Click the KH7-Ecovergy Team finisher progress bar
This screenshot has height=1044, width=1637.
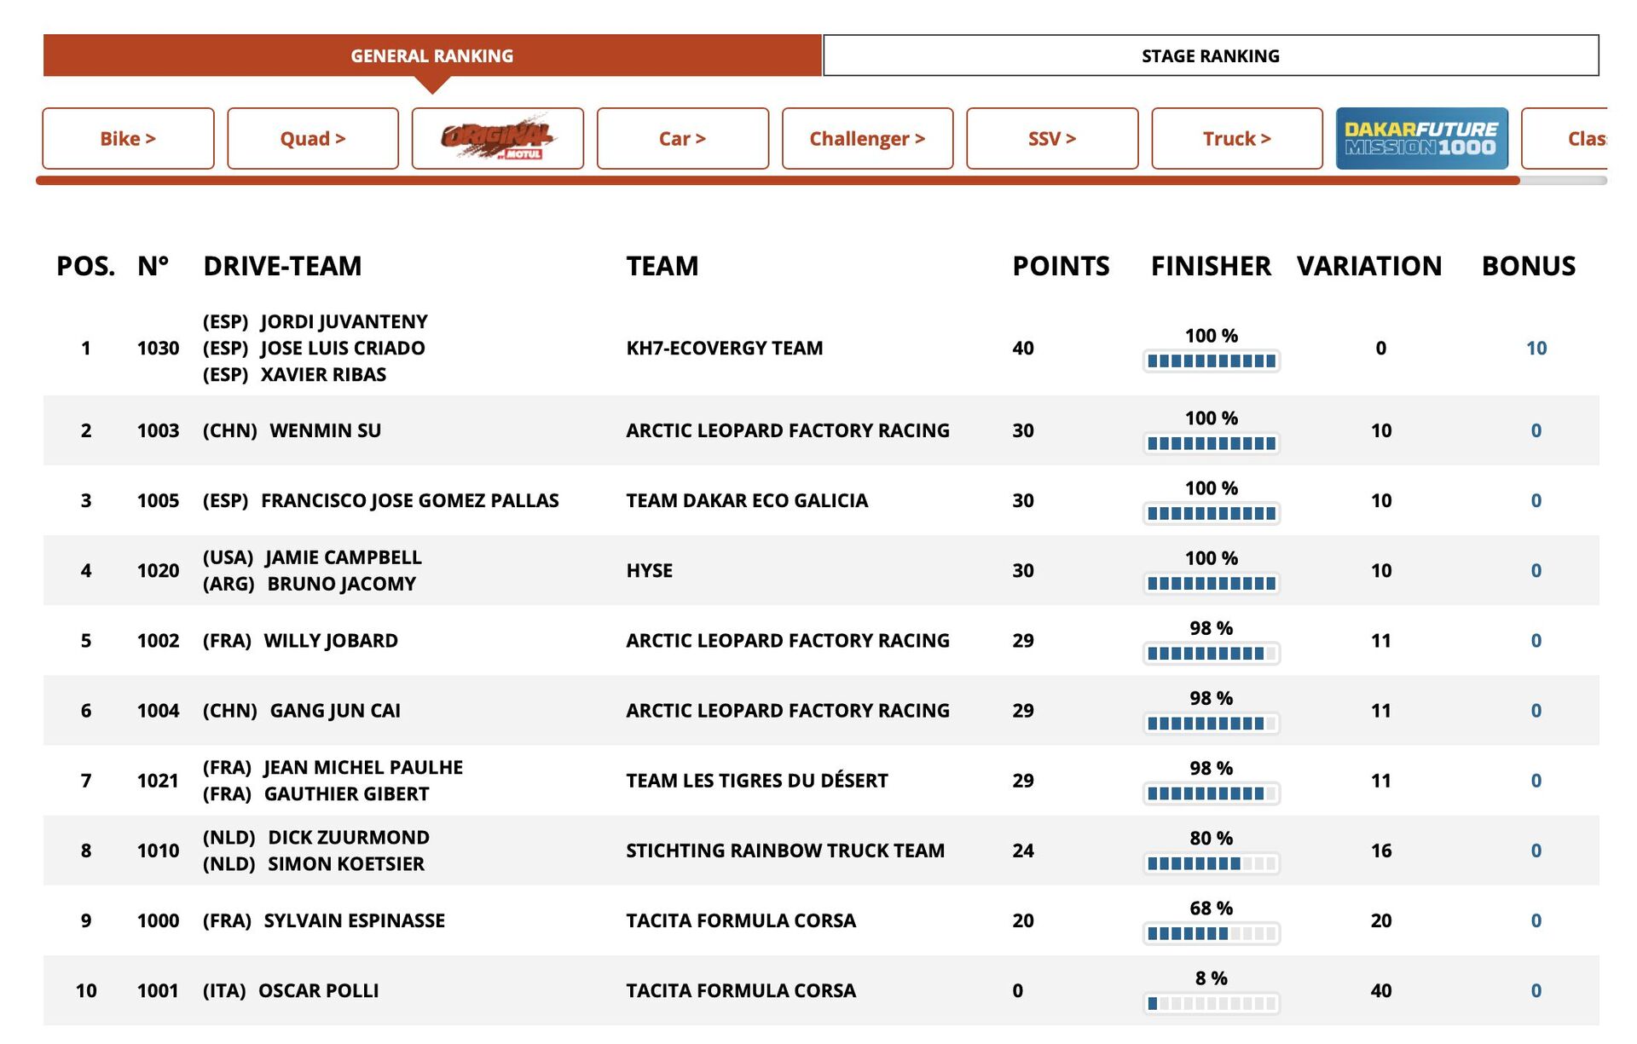point(1211,361)
